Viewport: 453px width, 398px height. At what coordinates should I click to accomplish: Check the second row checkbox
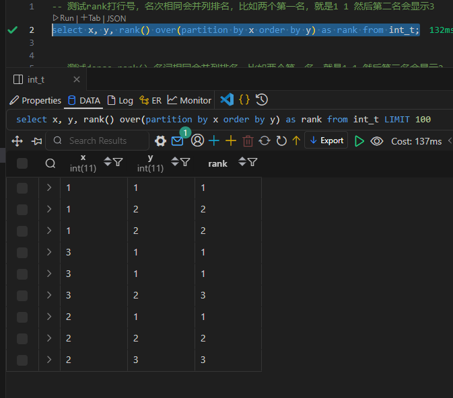22,210
